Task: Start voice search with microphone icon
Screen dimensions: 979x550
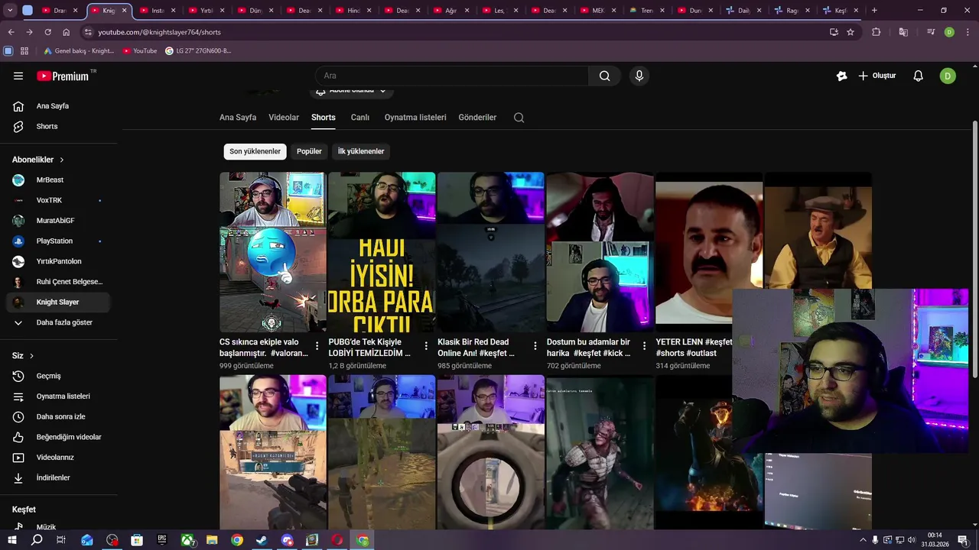Action: [x=639, y=76]
